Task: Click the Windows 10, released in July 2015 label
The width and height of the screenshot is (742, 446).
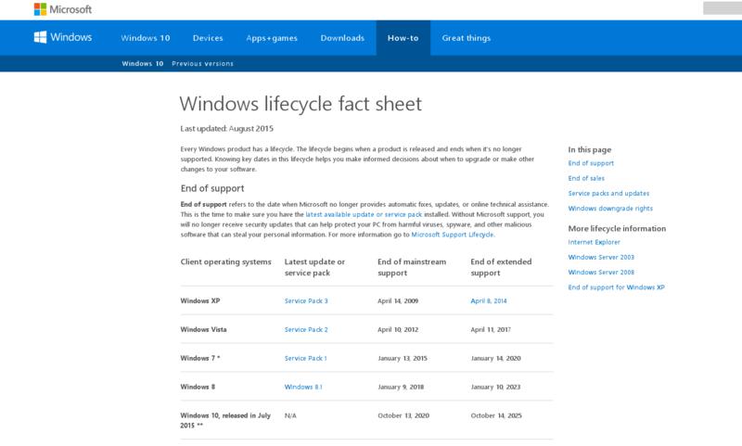Action: pyautogui.click(x=225, y=420)
